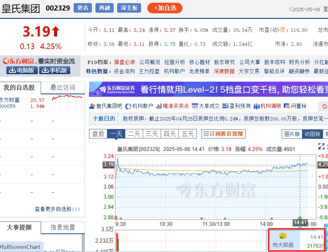Click the 深主板 tag button
The width and height of the screenshot is (328, 252).
coord(129,8)
